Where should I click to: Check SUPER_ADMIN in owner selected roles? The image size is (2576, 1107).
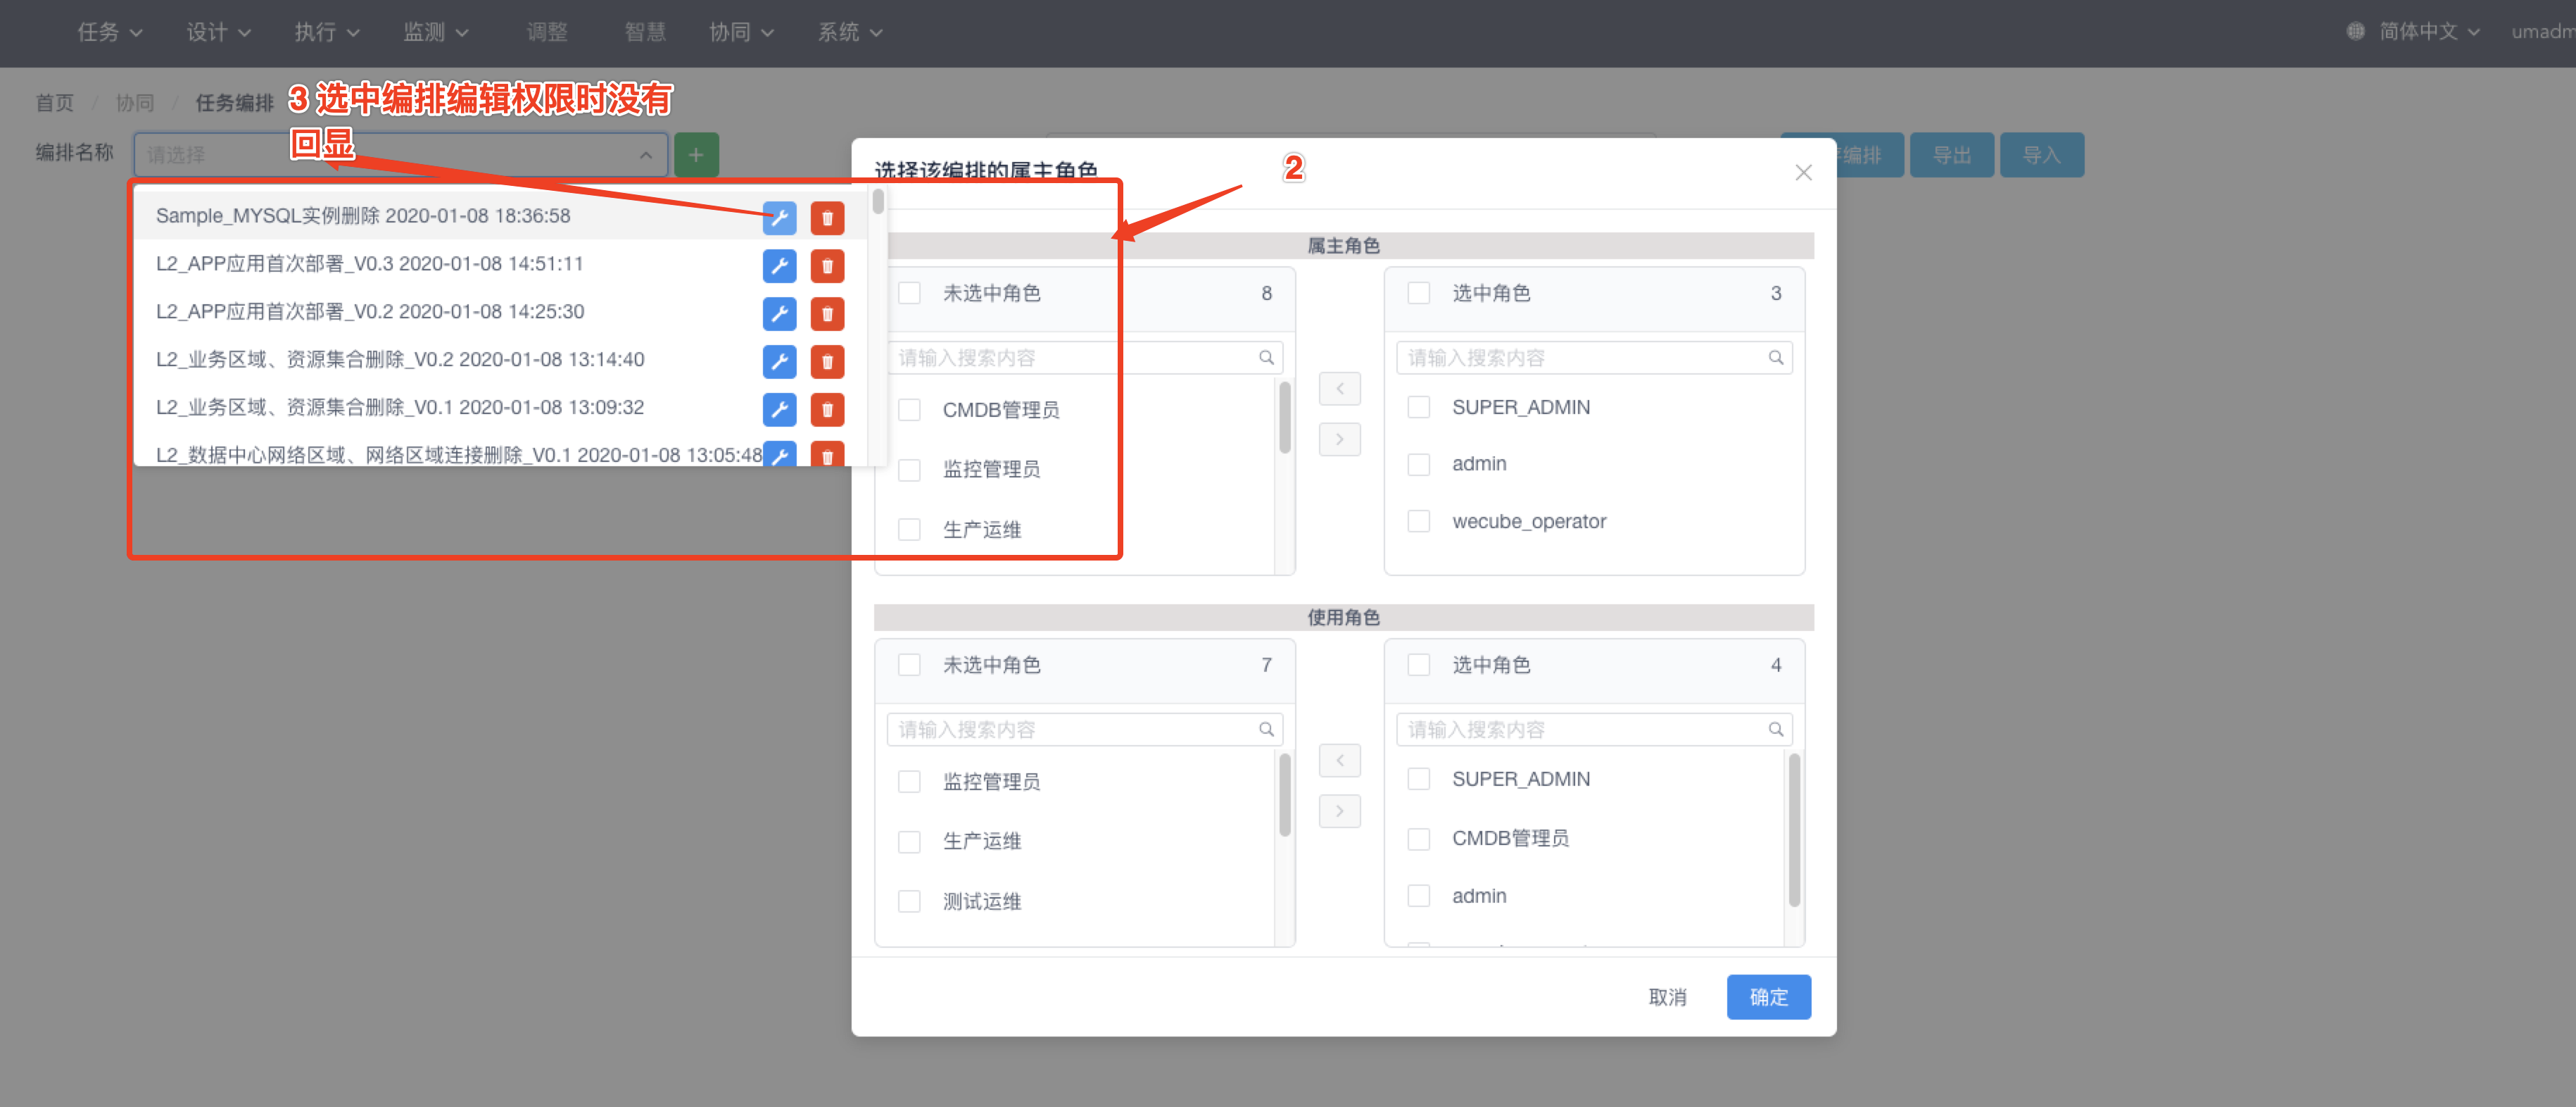click(1418, 407)
